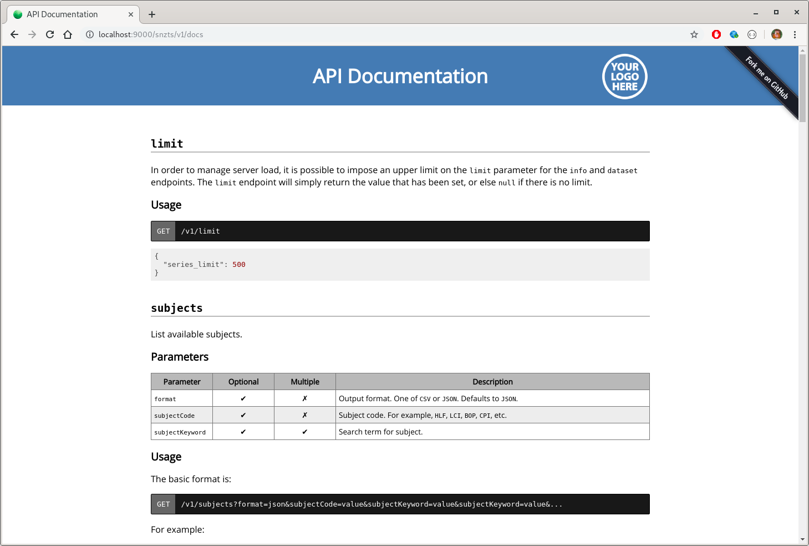This screenshot has height=546, width=809.
Task: Bookmark this page with the star icon
Action: [694, 34]
